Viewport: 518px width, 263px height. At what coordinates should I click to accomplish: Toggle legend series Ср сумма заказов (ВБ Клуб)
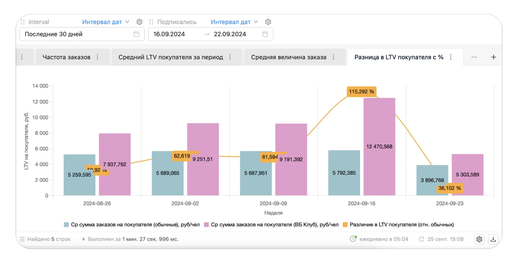[271, 224]
